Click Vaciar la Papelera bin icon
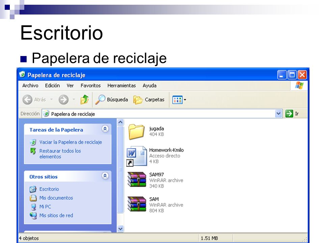The width and height of the screenshot is (324, 243). point(33,142)
